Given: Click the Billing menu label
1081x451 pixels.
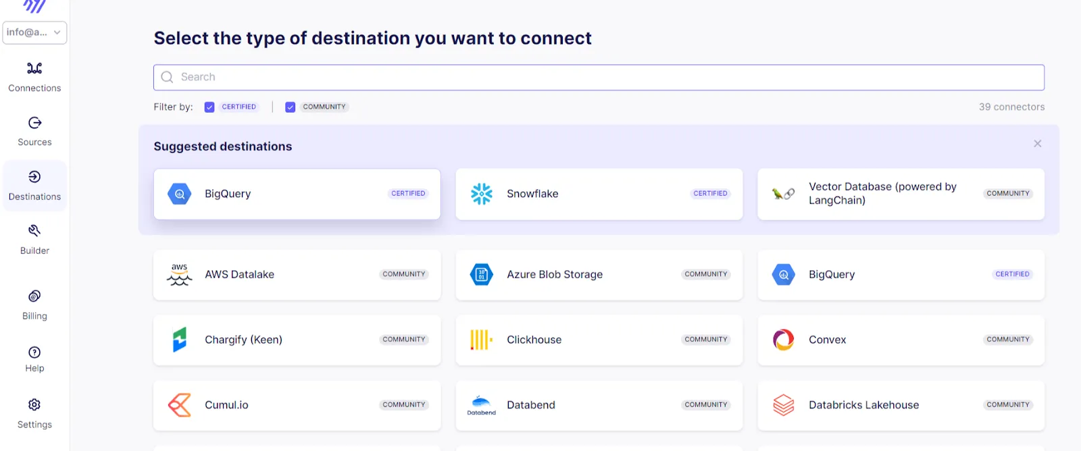Looking at the screenshot, I should click(34, 316).
